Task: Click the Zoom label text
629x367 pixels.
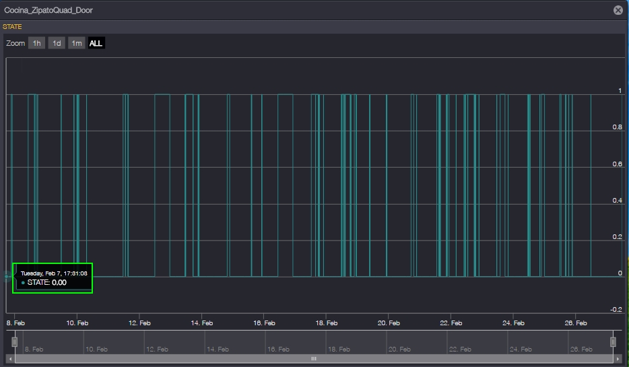Action: tap(15, 43)
